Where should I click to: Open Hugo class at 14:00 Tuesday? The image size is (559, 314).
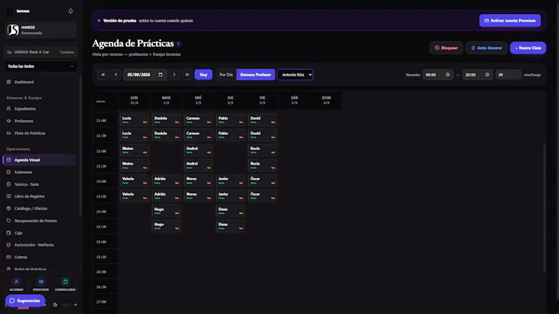click(x=166, y=211)
